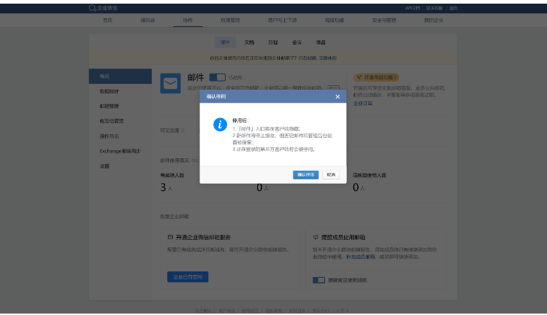Viewport: 547px width, 315px height.
Task: Close the 确认停用 dialog with the X
Action: [x=337, y=96]
